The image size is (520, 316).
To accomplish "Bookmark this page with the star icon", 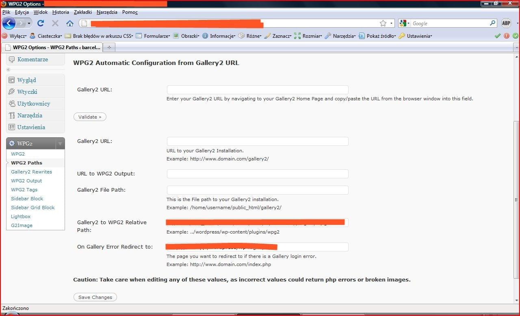I will 383,23.
